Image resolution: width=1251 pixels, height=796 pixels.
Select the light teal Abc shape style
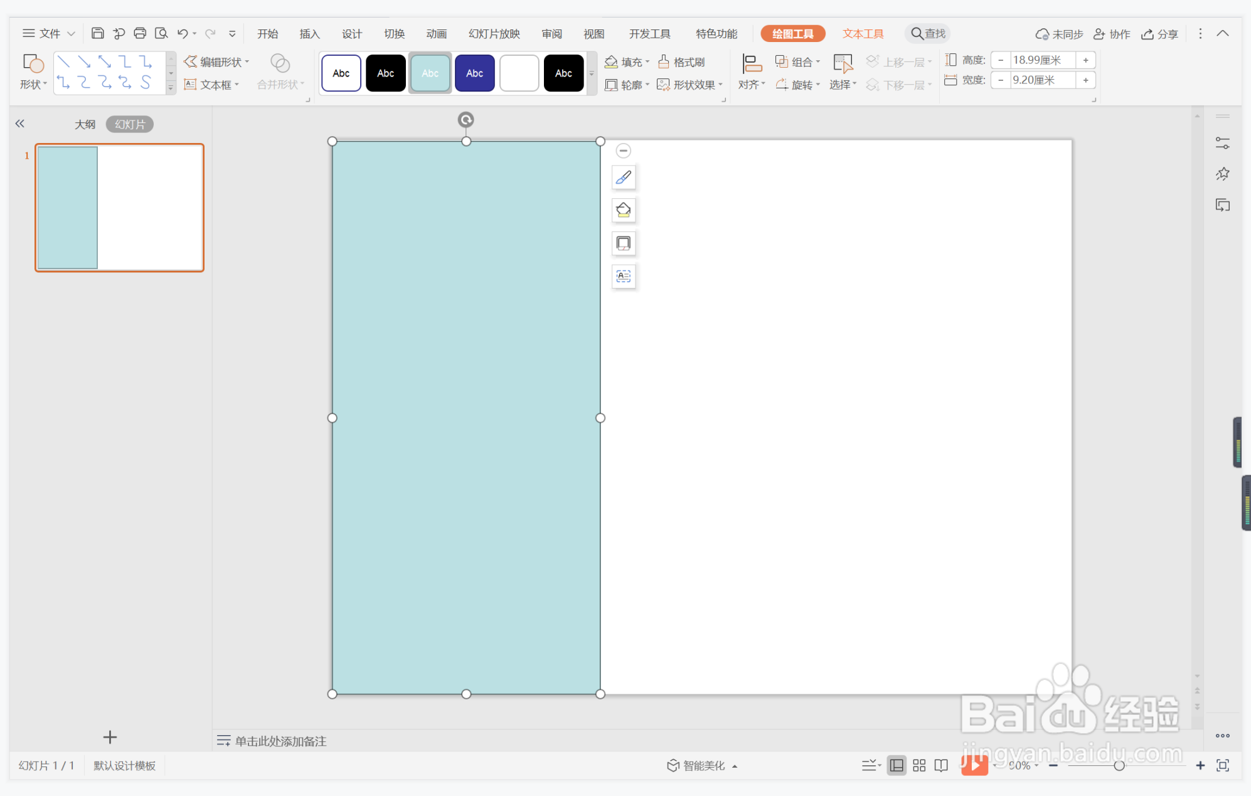click(430, 73)
